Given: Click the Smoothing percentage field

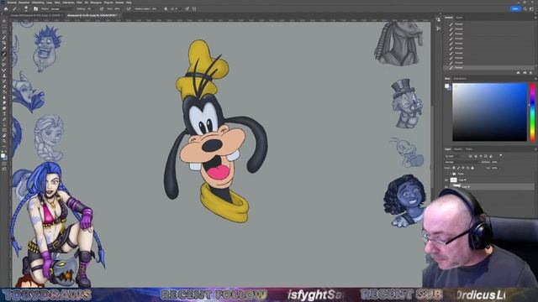Looking at the screenshot, I should point(155,9).
